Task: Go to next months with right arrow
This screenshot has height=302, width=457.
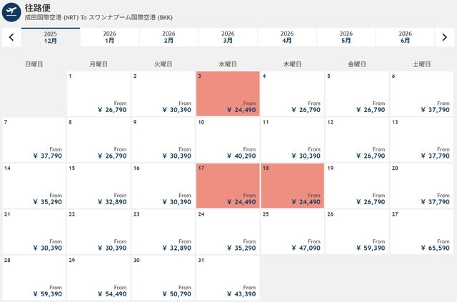Action: 446,37
